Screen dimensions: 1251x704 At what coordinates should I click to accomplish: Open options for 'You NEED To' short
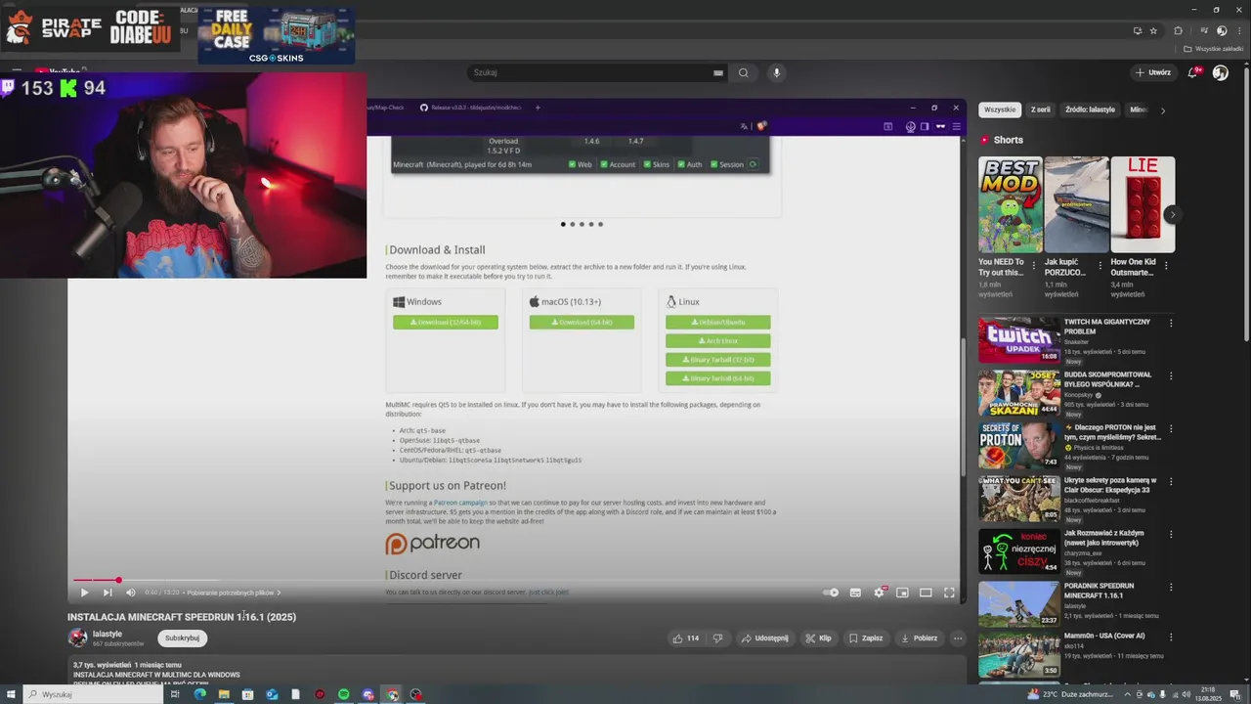point(1034,265)
